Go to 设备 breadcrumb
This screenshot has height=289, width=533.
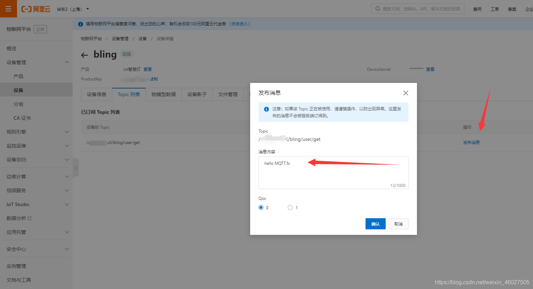142,39
